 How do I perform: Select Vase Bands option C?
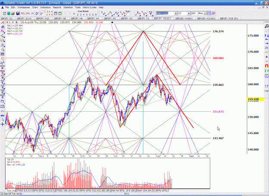pyautogui.click(x=90, y=15)
